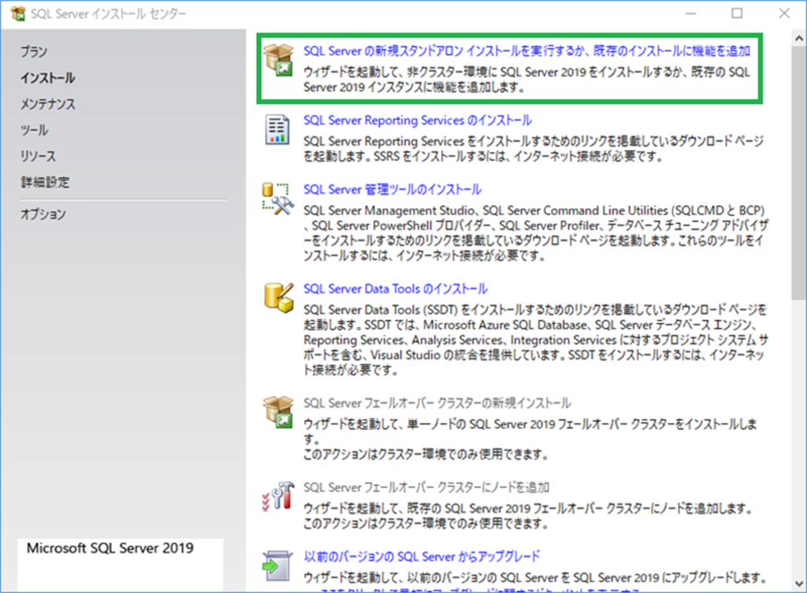This screenshot has height=593, width=807.
Task: Launch SQL Server の新規スタンドアロン インストール link
Action: 526,51
